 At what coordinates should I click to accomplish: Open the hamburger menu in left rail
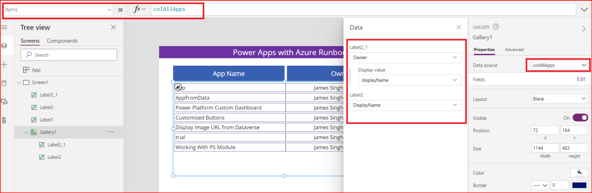(x=4, y=27)
